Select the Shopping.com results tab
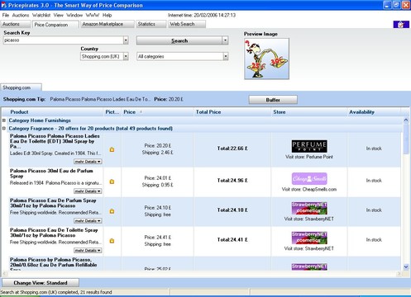Image resolution: width=411 pixels, height=297 pixels. 21,87
